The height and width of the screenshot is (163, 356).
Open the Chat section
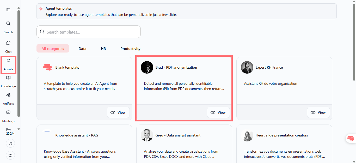(x=8, y=46)
